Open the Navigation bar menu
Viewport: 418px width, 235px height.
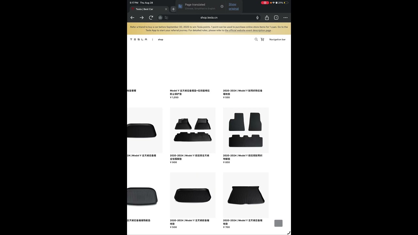click(x=277, y=39)
